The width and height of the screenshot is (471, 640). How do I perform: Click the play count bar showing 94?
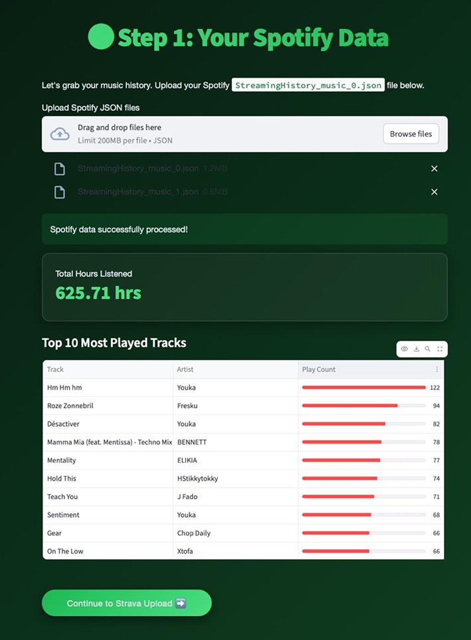pos(363,406)
